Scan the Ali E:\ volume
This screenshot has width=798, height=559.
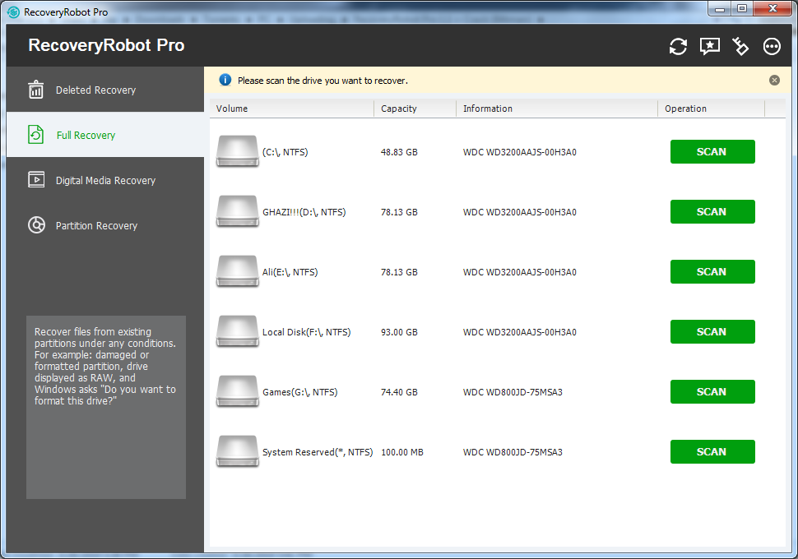(x=712, y=271)
